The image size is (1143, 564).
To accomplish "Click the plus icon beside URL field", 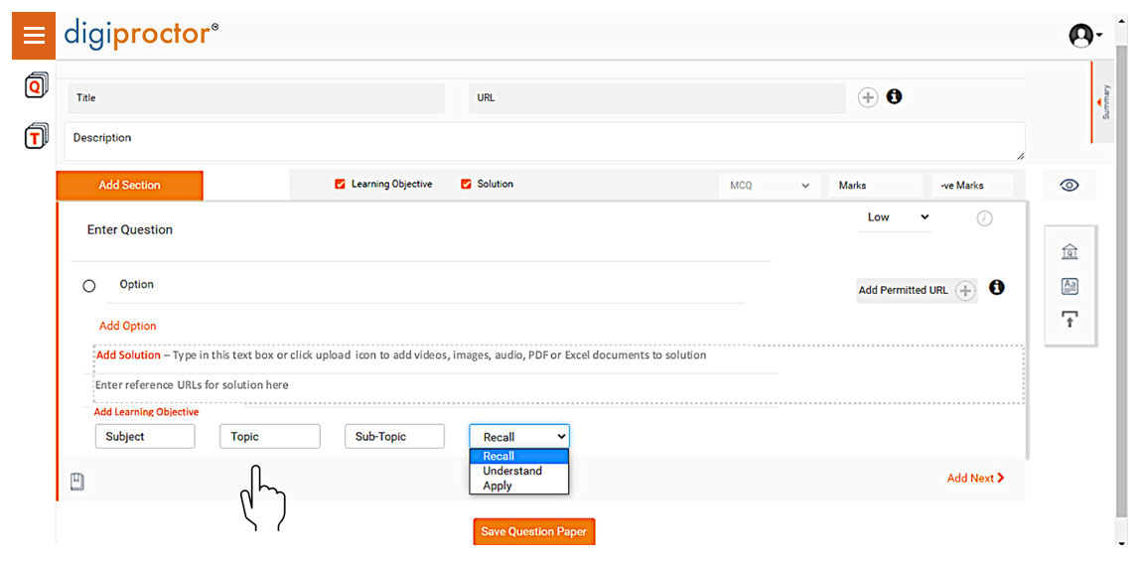I will pyautogui.click(x=868, y=97).
